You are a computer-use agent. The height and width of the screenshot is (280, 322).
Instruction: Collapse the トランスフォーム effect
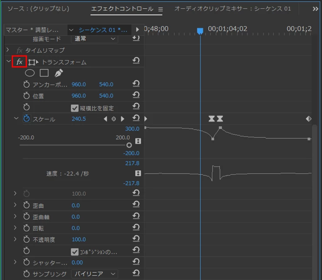pos(8,61)
